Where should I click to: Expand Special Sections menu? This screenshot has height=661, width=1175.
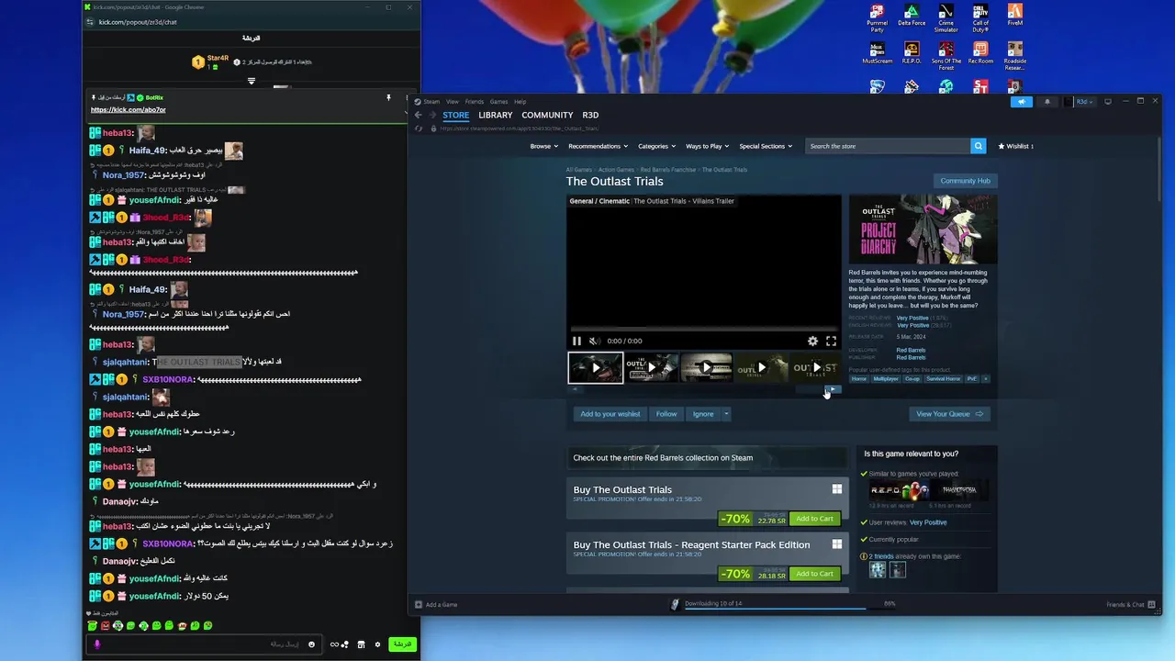[x=766, y=146]
